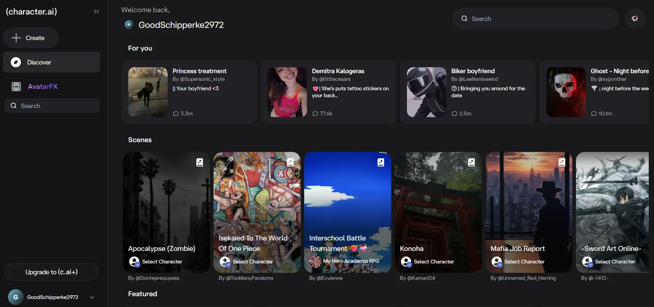Click By @LeeNanisweird creator text

[475, 79]
